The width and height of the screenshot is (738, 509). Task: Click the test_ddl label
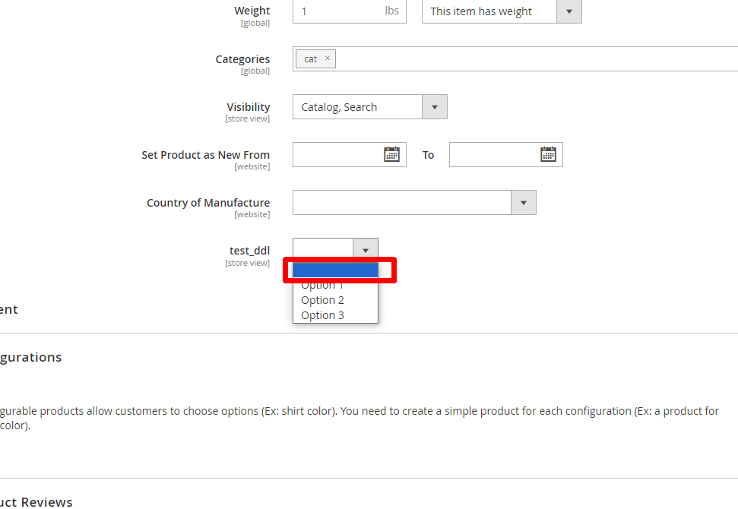pos(249,251)
